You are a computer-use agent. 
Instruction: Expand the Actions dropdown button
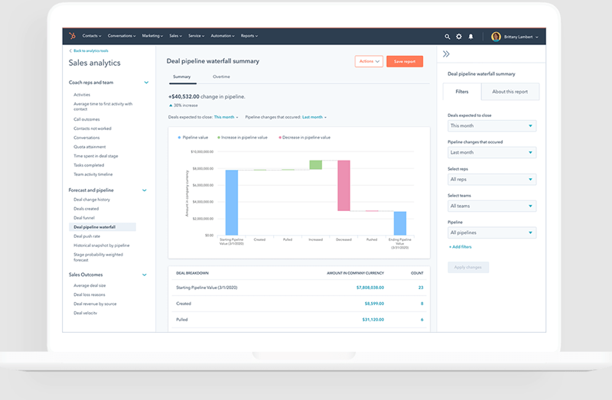point(369,61)
